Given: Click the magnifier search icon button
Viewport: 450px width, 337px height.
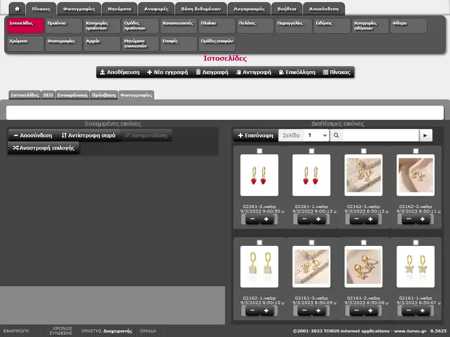Looking at the screenshot, I should click(336, 135).
